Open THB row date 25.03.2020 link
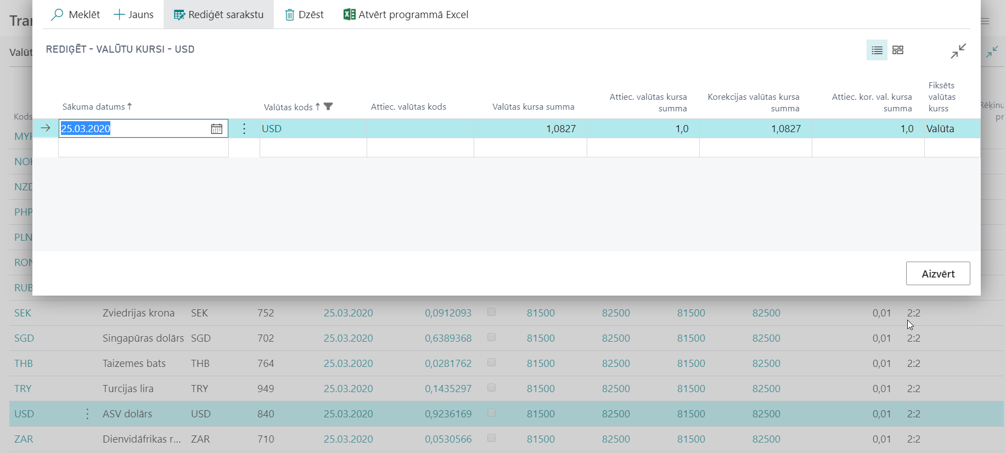The height and width of the screenshot is (453, 1006). pos(348,363)
